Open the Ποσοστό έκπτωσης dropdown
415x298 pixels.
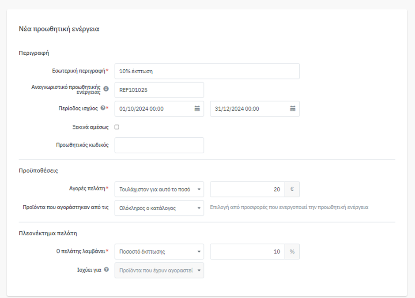(159, 252)
